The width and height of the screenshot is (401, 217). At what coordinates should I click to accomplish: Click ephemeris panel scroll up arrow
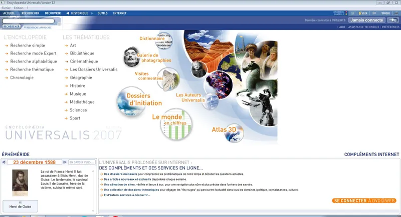[x=93, y=171]
